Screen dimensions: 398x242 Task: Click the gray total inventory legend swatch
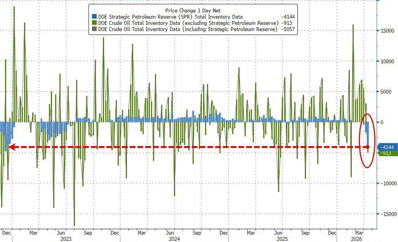click(x=94, y=30)
